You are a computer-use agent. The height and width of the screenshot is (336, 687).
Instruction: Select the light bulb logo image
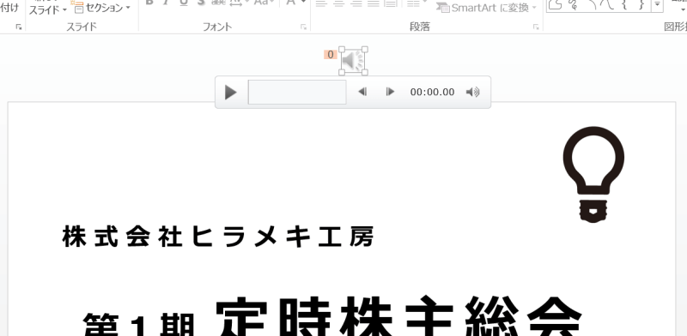pos(593,174)
